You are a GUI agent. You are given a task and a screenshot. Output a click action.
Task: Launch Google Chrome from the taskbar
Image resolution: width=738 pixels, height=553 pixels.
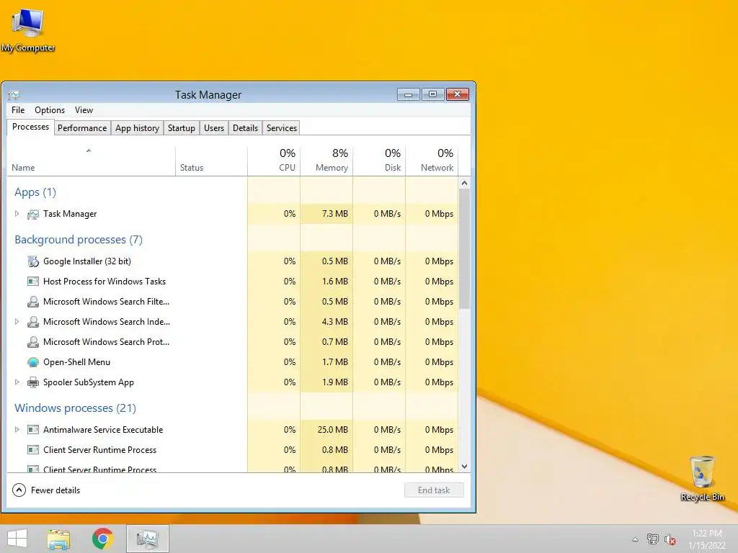[102, 539]
